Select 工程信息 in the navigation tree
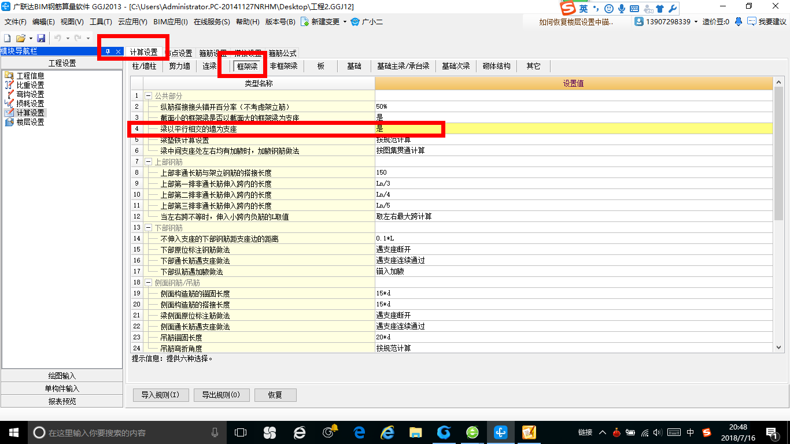Image resolution: width=790 pixels, height=444 pixels. tap(30, 76)
